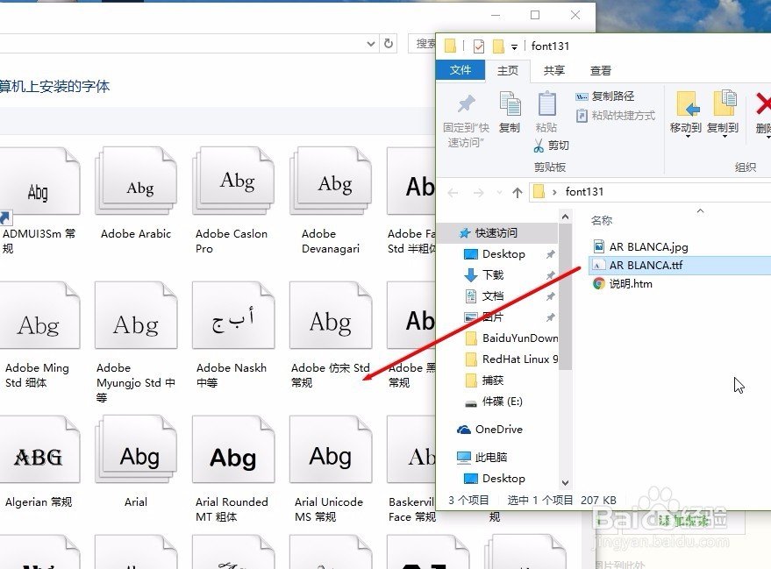The image size is (771, 569).
Task: Click navigation pane scrollbar down arrow
Action: tap(566, 483)
